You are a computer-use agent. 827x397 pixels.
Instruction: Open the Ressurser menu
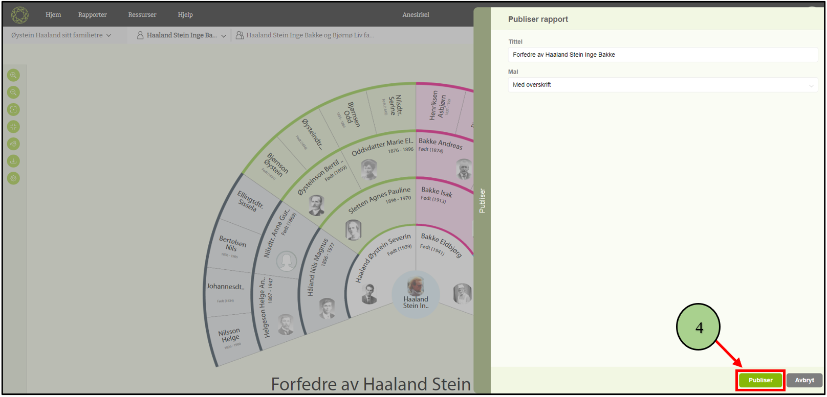[142, 15]
